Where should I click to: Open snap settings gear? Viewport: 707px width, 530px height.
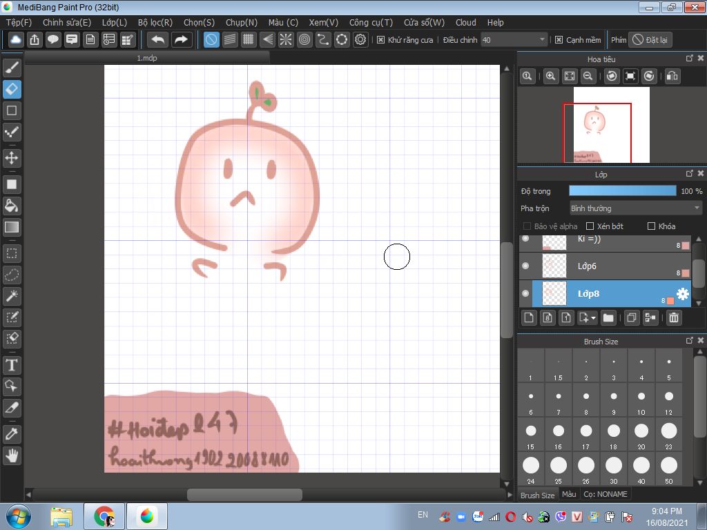[x=360, y=39]
